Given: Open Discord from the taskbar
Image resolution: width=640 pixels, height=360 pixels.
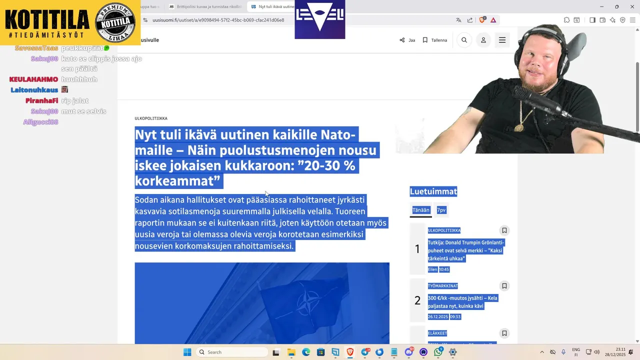Looking at the screenshot, I should 409,352.
